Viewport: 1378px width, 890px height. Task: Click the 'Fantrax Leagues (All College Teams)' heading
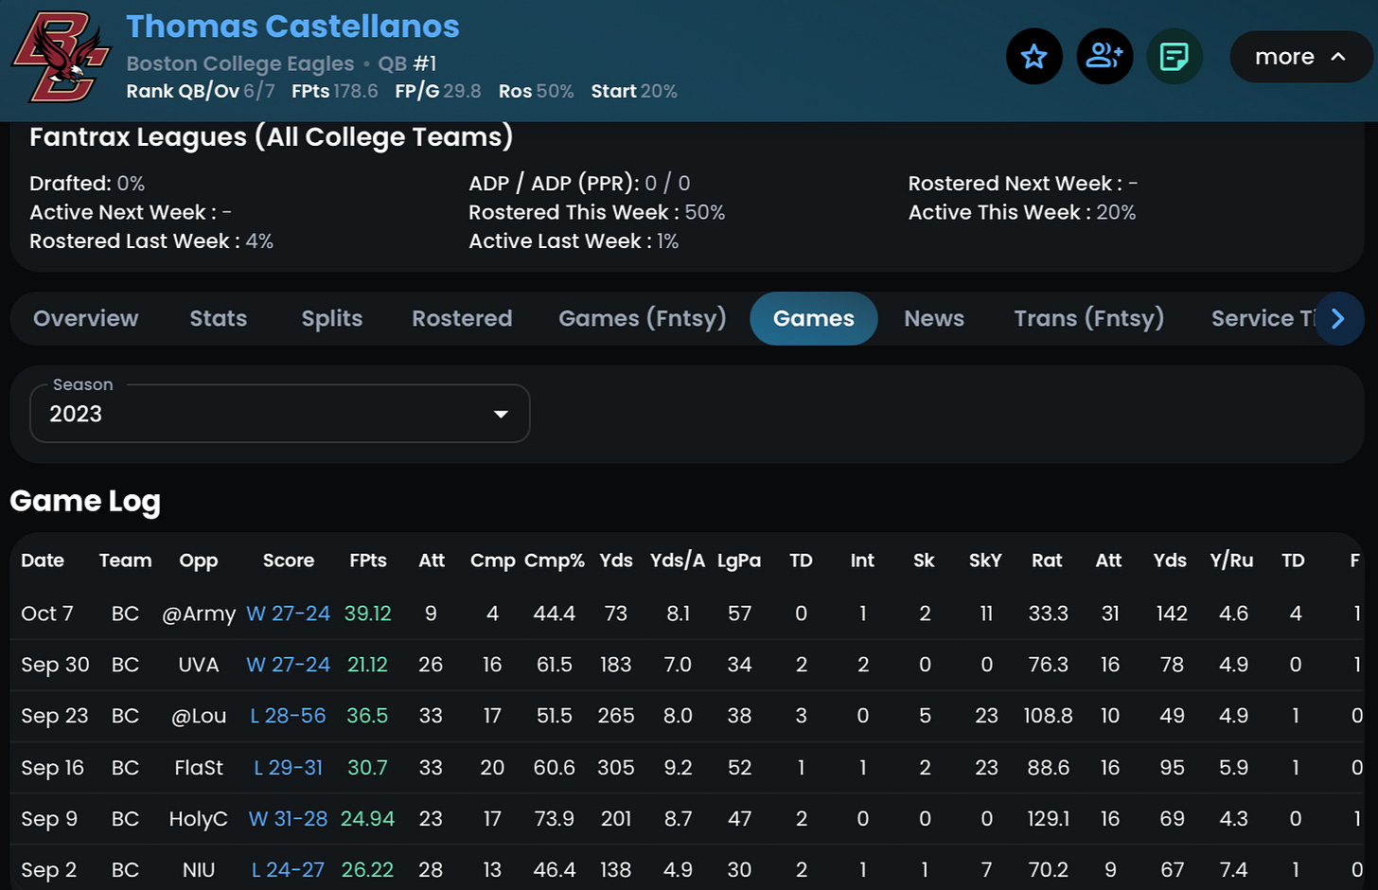click(272, 137)
